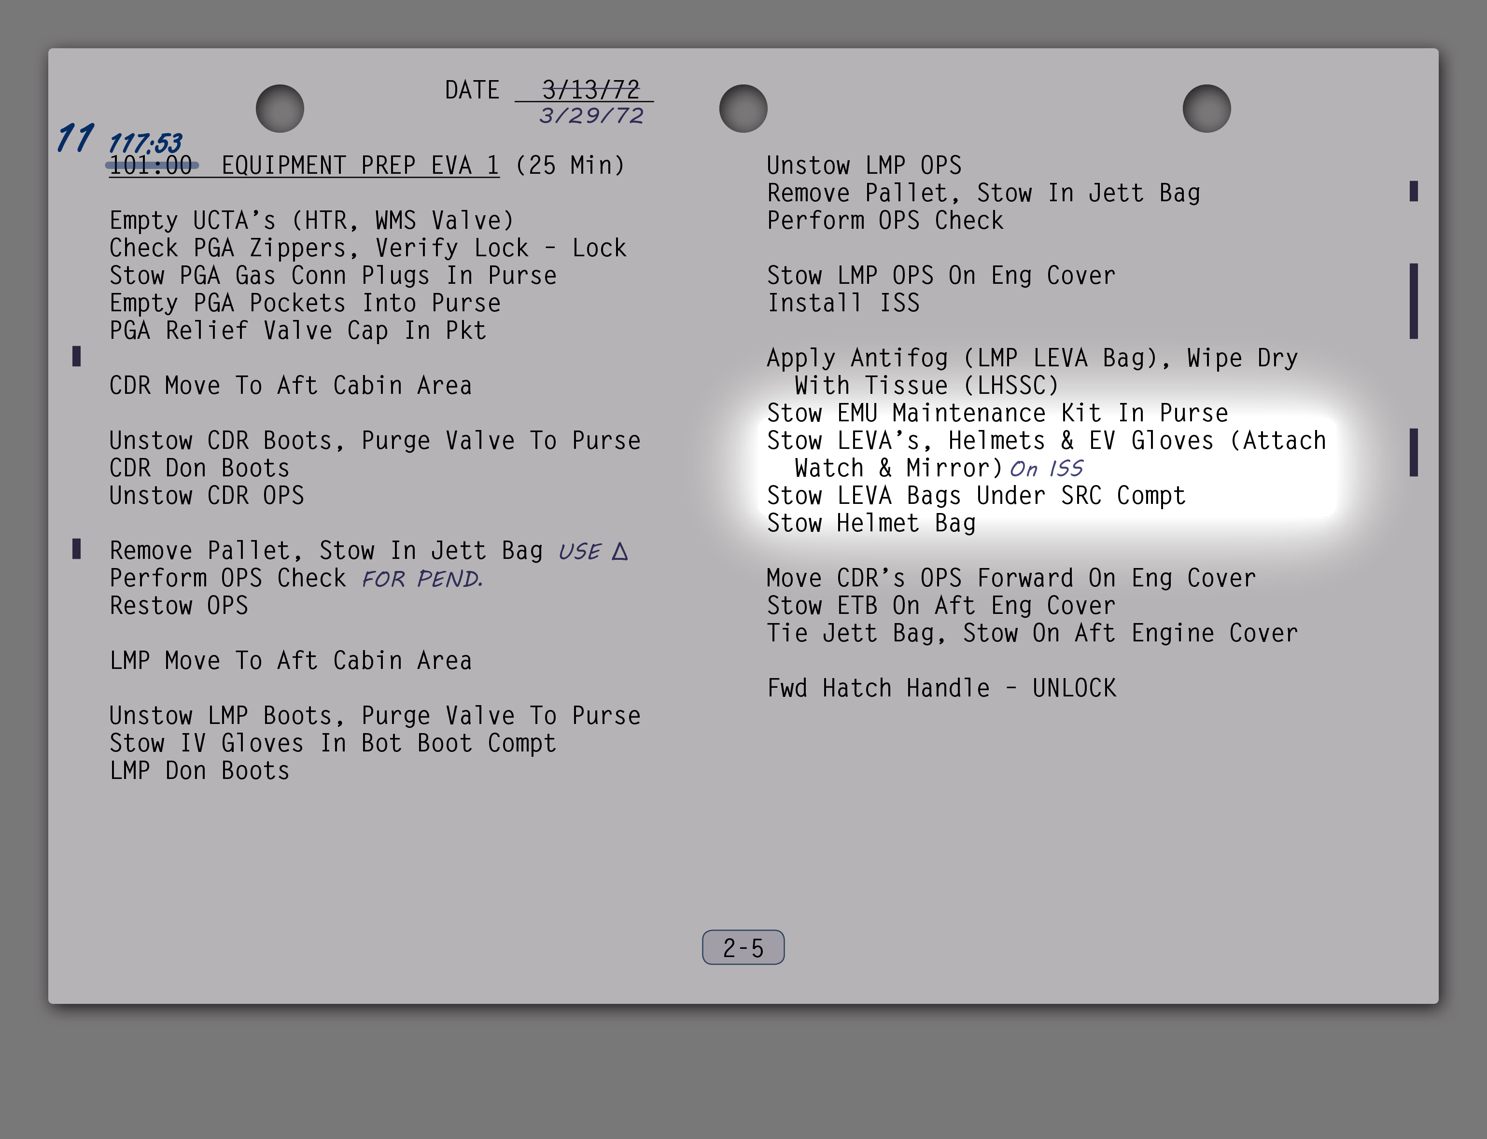Click the left punch hole circle

(x=280, y=109)
